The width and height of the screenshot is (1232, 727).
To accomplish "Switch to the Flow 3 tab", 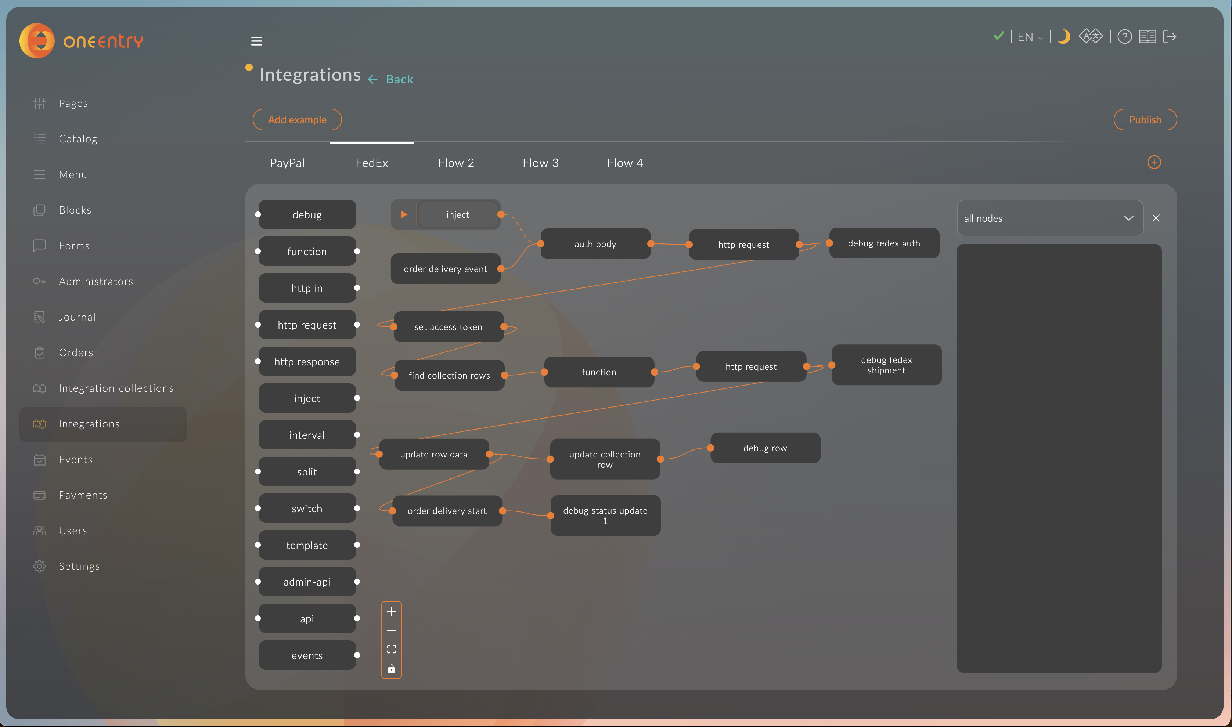I will point(541,163).
